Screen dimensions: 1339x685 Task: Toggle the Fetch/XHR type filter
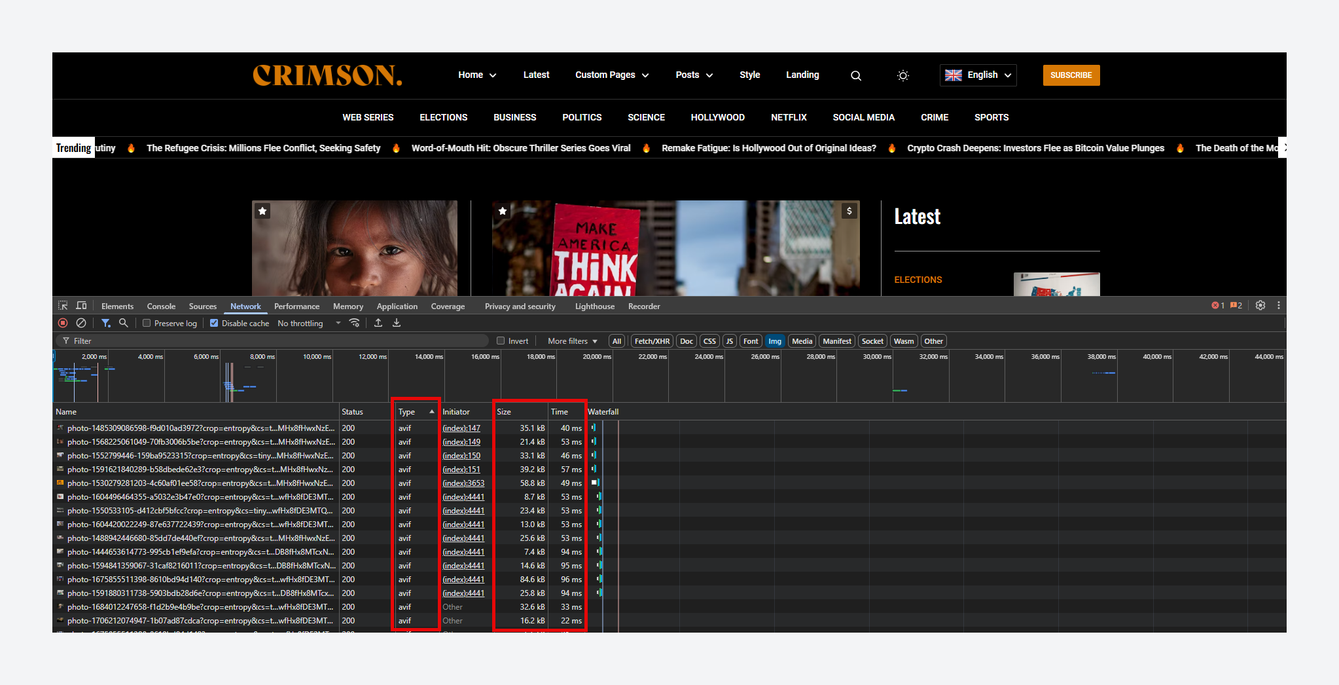click(x=652, y=341)
